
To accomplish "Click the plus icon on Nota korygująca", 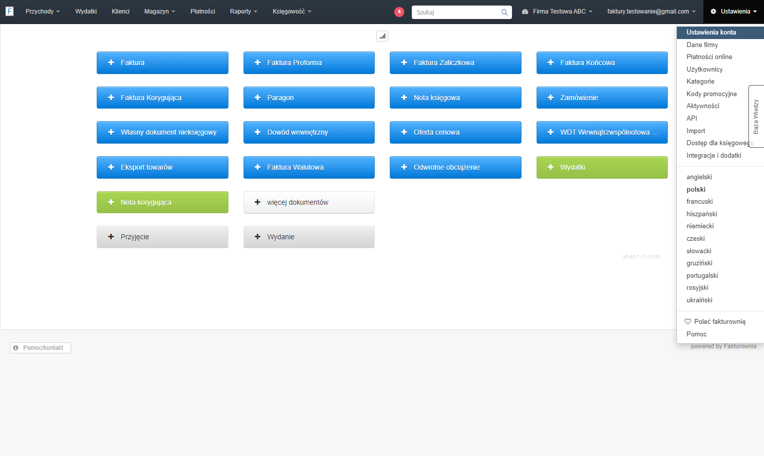I will [111, 202].
